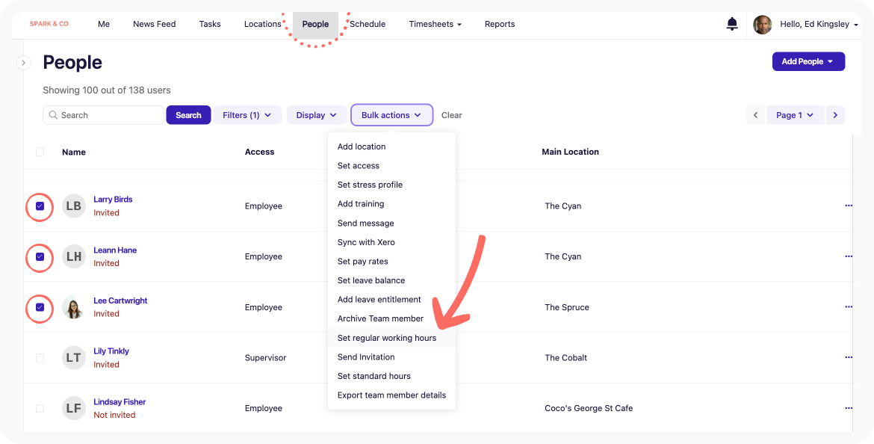Open the Filters (1) dropdown
This screenshot has width=874, height=444.
[x=247, y=115]
